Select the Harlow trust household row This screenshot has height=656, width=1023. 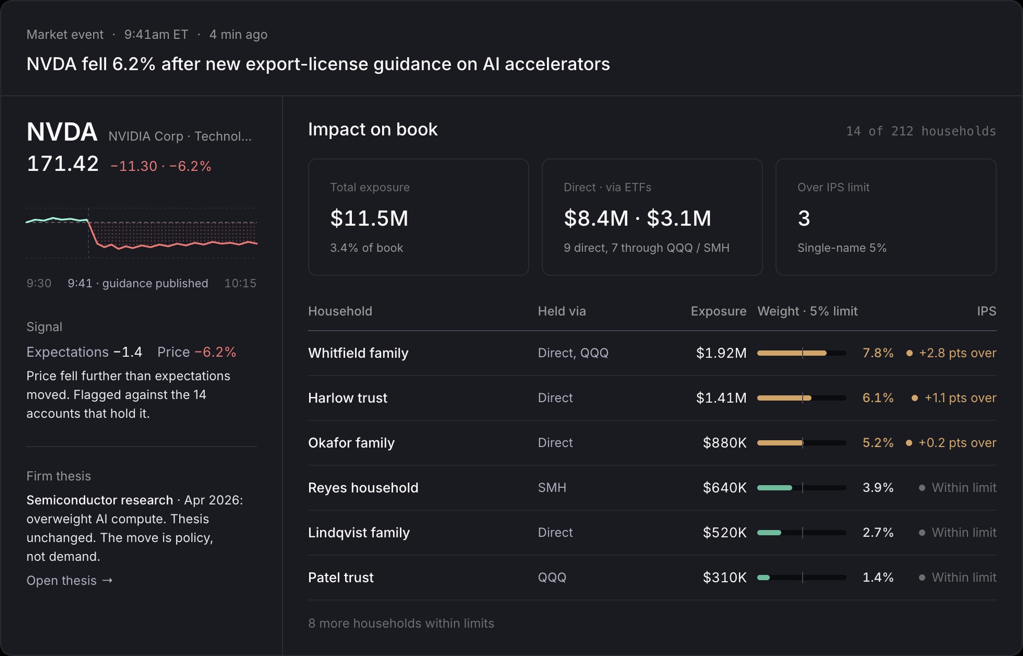[x=652, y=398]
